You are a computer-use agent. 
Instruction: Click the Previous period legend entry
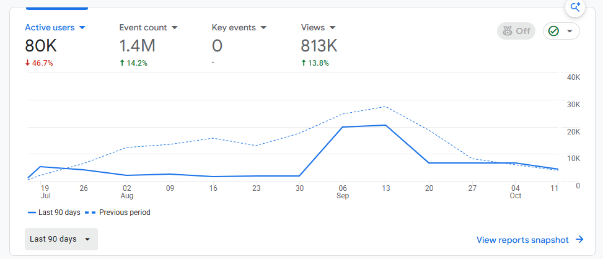tap(118, 213)
